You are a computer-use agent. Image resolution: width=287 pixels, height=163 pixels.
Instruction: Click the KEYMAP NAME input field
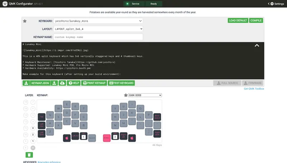[98, 37]
